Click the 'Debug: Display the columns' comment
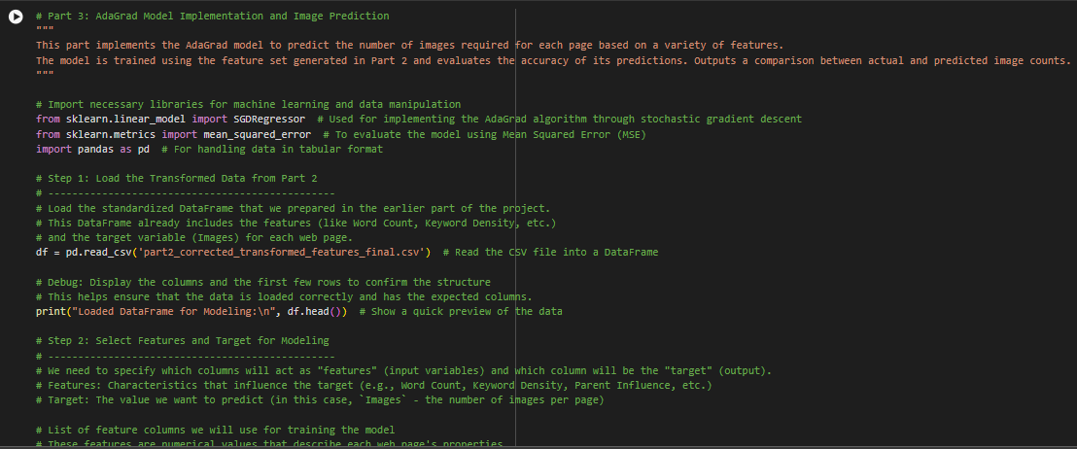This screenshot has height=449, width=1077. (263, 282)
